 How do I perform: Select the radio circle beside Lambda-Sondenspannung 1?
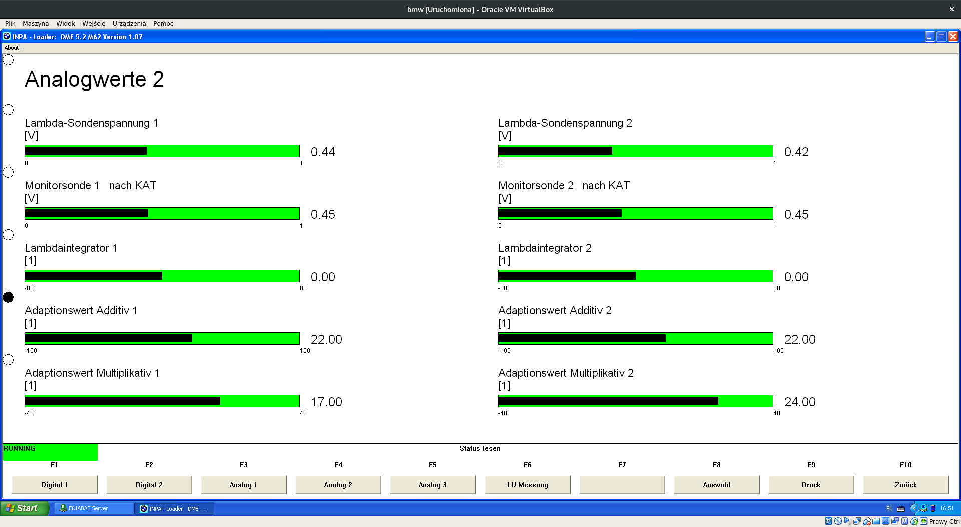pyautogui.click(x=8, y=110)
